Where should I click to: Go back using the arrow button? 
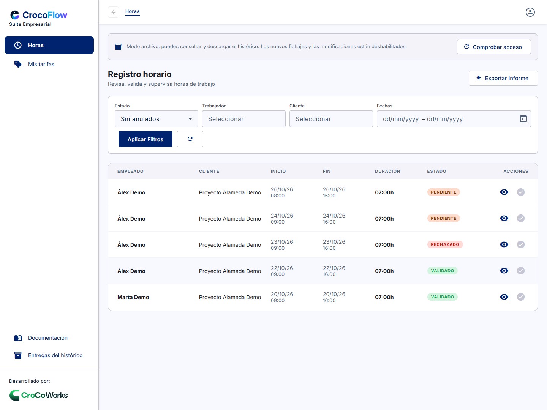pyautogui.click(x=114, y=12)
